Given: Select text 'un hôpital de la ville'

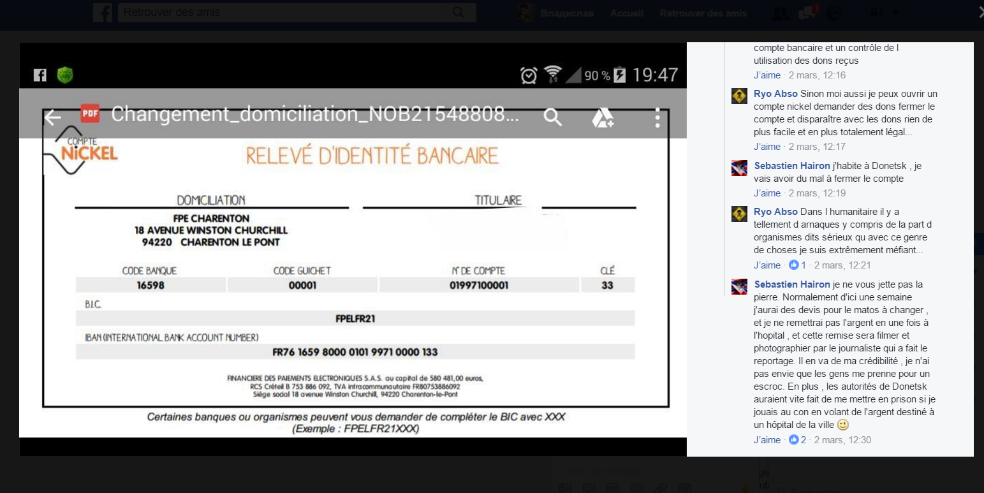Looking at the screenshot, I should 794,425.
